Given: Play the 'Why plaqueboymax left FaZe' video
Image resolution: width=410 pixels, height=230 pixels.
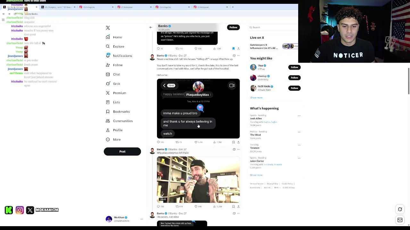Looking at the screenshot, I should click(198, 180).
